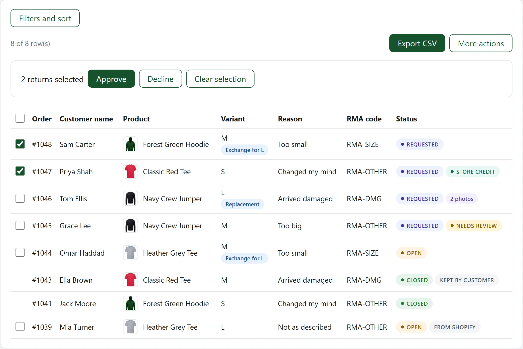523x349 pixels.
Task: Click the RMA code column header
Action: (364, 119)
